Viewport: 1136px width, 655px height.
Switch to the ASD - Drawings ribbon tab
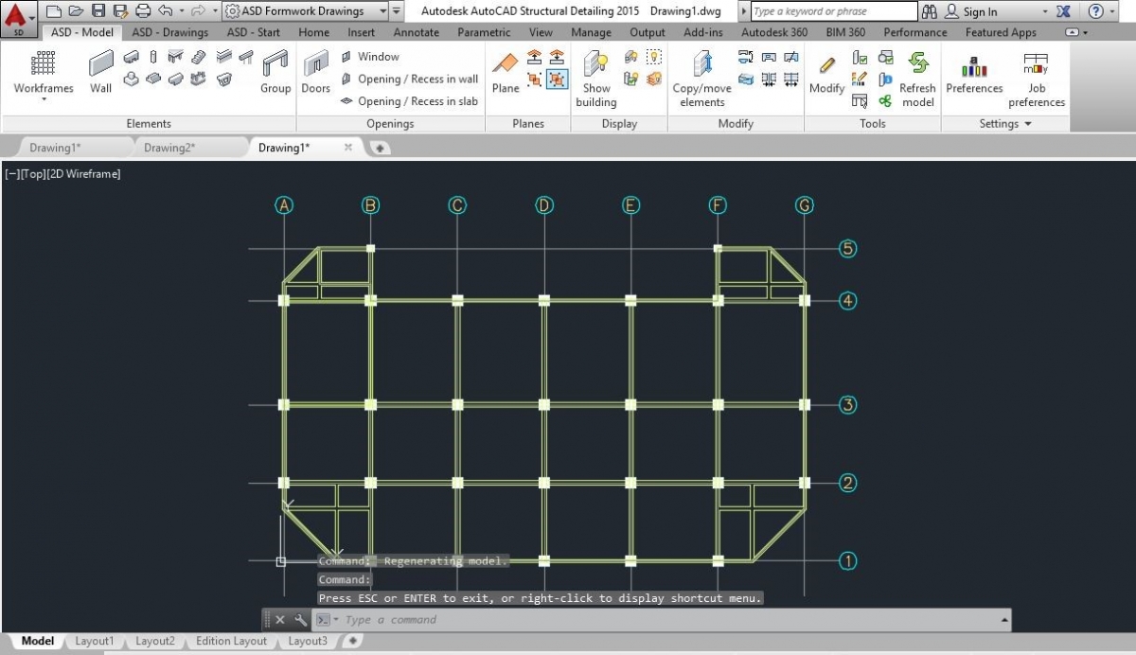[169, 32]
